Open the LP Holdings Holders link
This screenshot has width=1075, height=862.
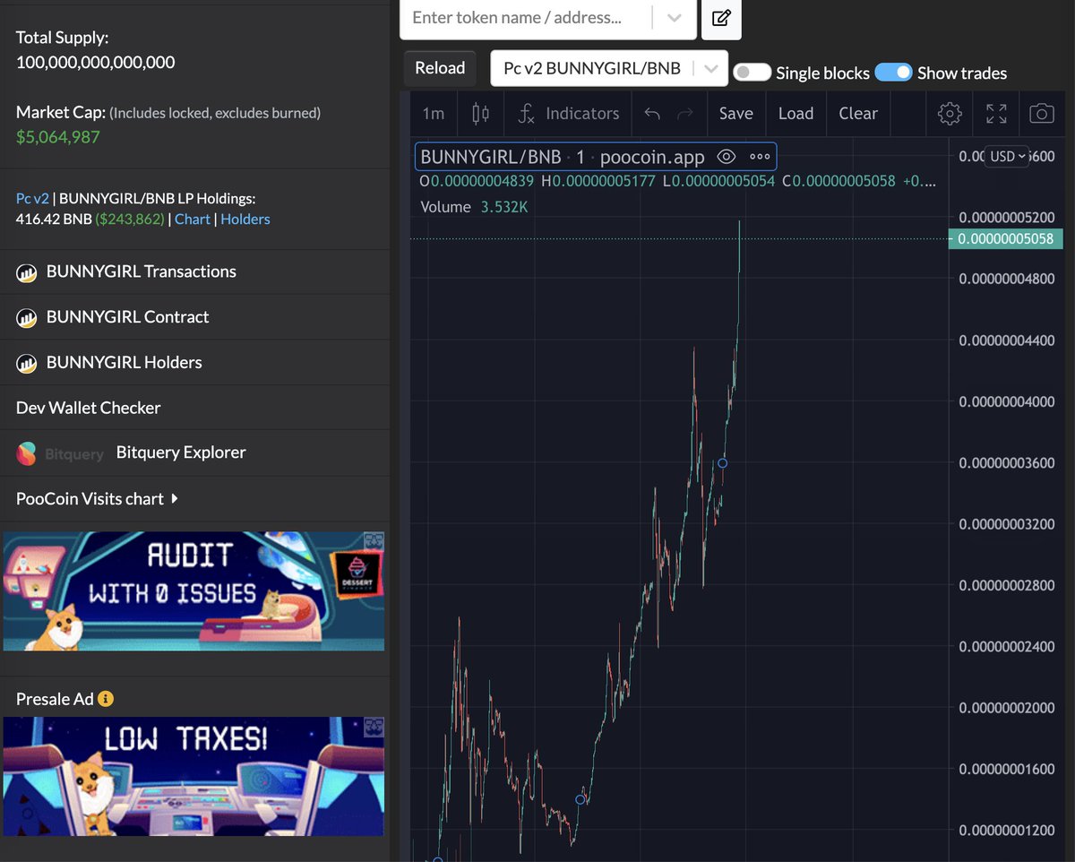245,219
